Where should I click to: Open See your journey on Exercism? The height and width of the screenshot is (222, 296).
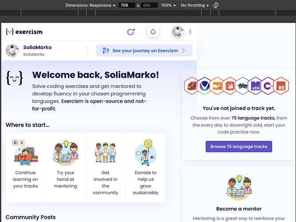coord(144,51)
